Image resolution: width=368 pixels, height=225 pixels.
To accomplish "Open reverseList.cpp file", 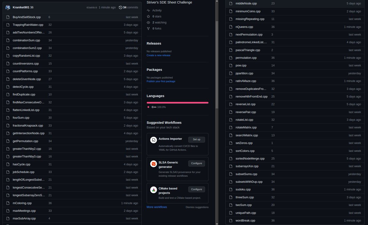I will click(245, 105).
